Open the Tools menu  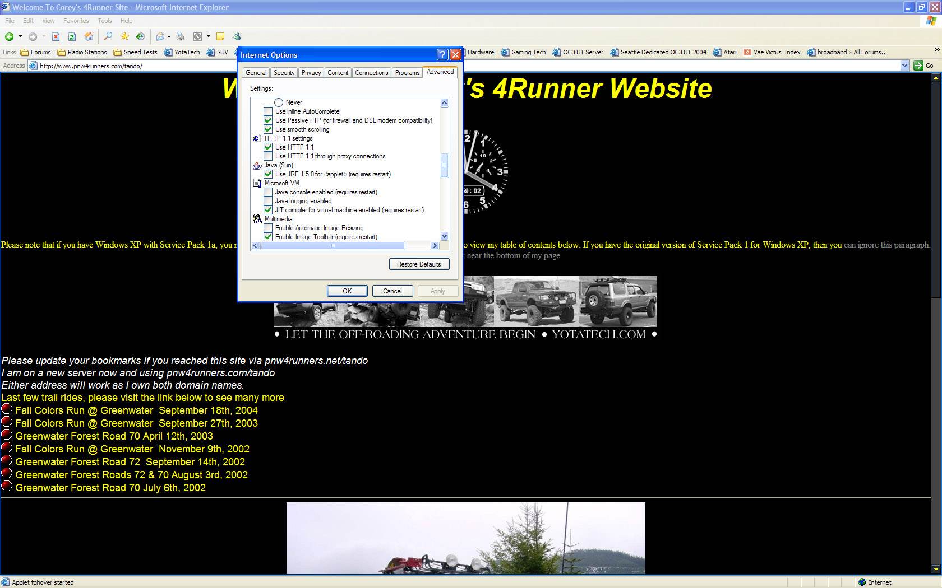[105, 21]
